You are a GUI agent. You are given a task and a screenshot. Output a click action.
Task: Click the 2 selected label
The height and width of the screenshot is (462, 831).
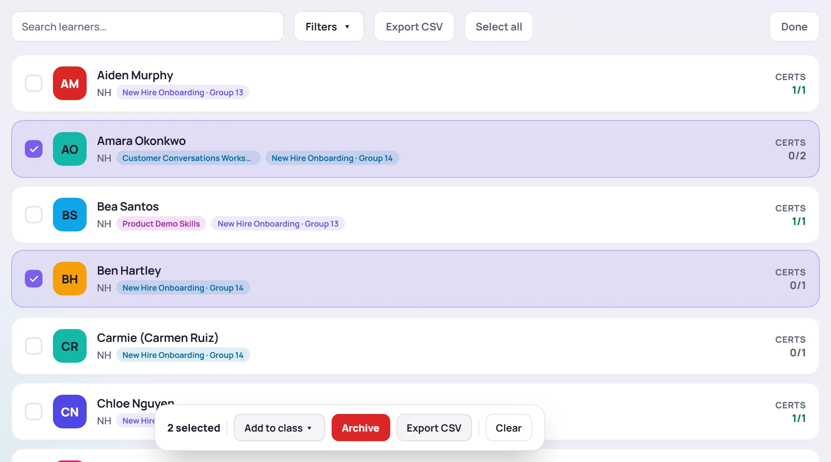pos(194,428)
